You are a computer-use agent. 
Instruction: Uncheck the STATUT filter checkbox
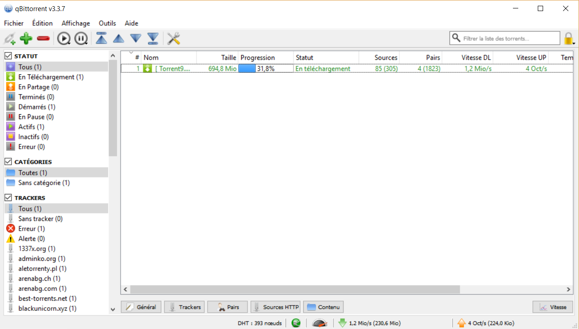pos(8,56)
